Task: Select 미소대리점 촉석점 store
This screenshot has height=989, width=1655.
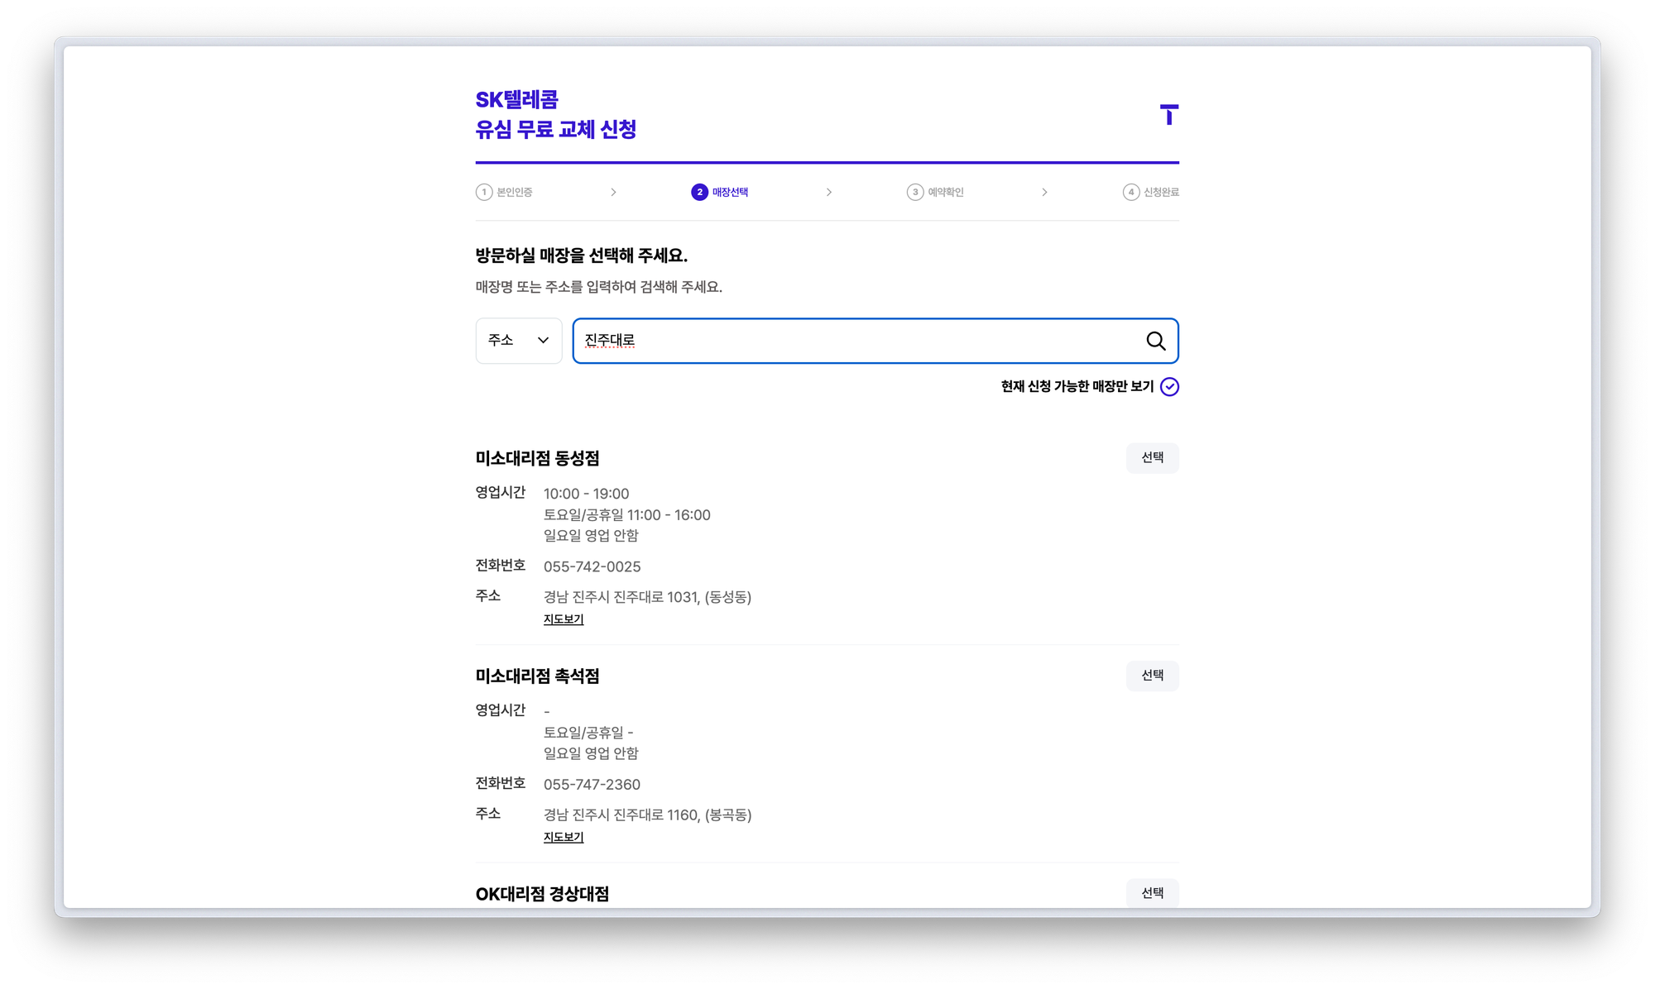Action: [1152, 676]
